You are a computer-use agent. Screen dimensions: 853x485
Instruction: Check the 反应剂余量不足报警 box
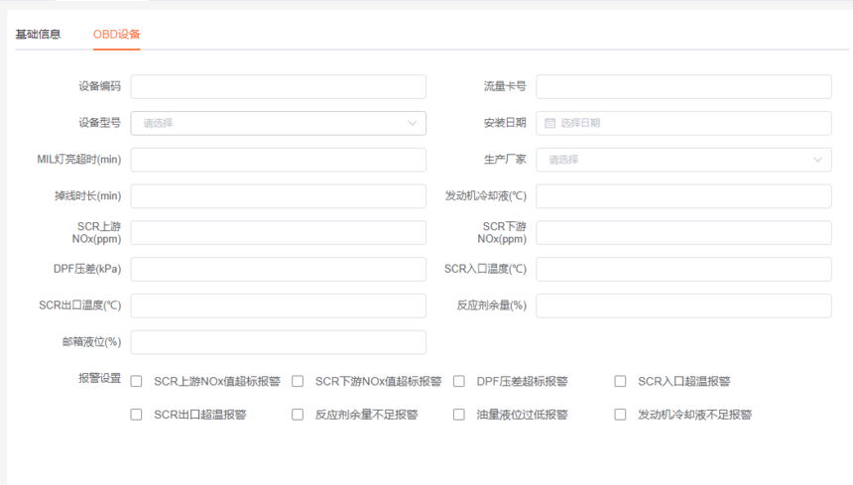click(298, 415)
